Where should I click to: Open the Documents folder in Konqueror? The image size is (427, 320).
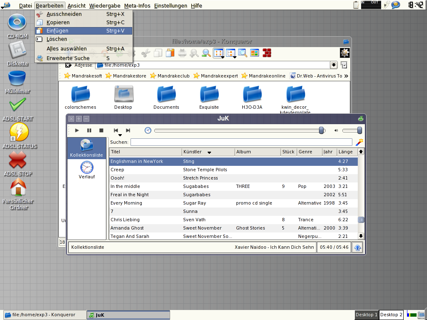tap(166, 97)
